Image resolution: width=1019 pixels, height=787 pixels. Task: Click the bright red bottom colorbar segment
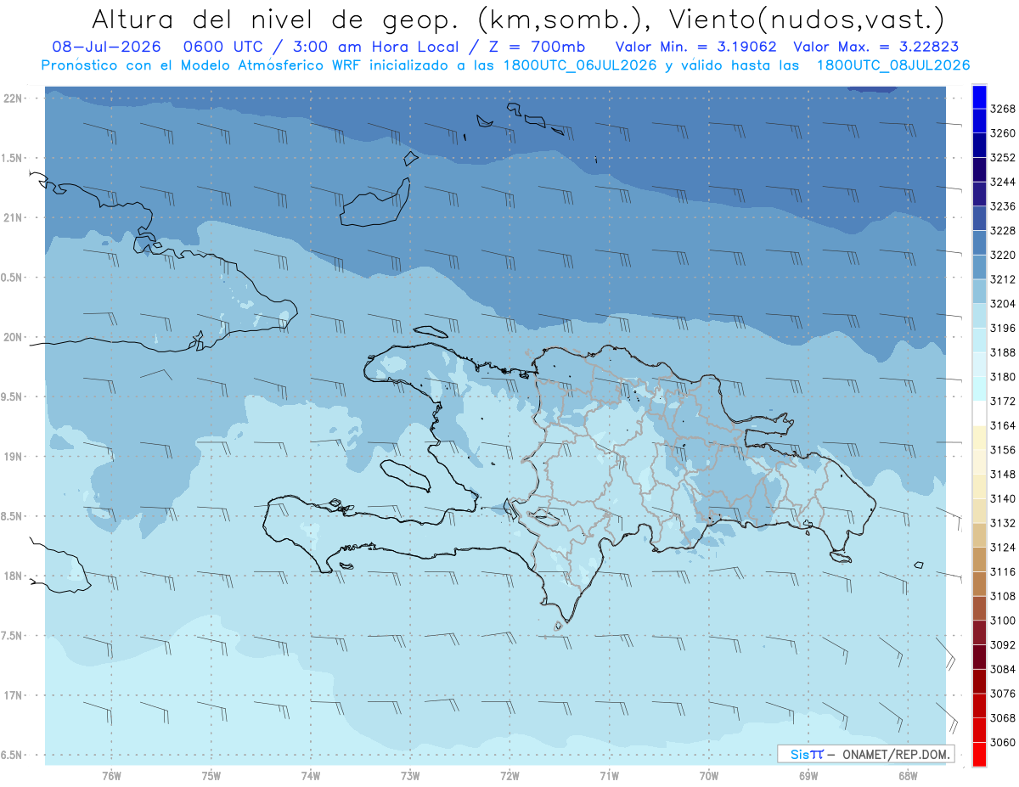pyautogui.click(x=979, y=755)
